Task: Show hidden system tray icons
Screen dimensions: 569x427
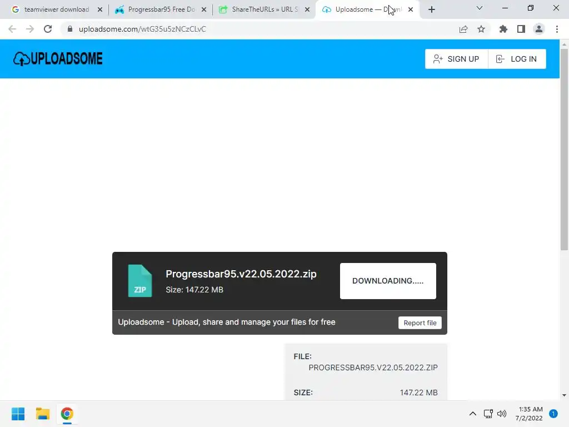Action: (x=473, y=414)
